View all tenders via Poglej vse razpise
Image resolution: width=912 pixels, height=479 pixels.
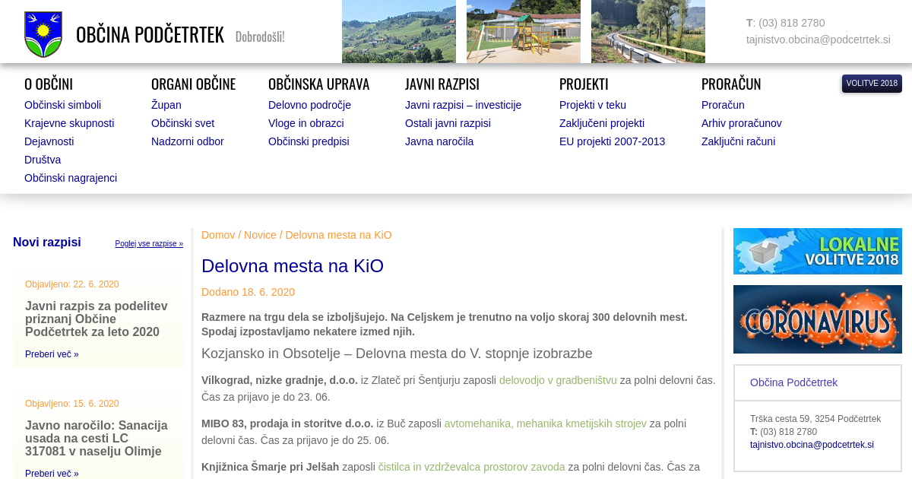point(149,244)
